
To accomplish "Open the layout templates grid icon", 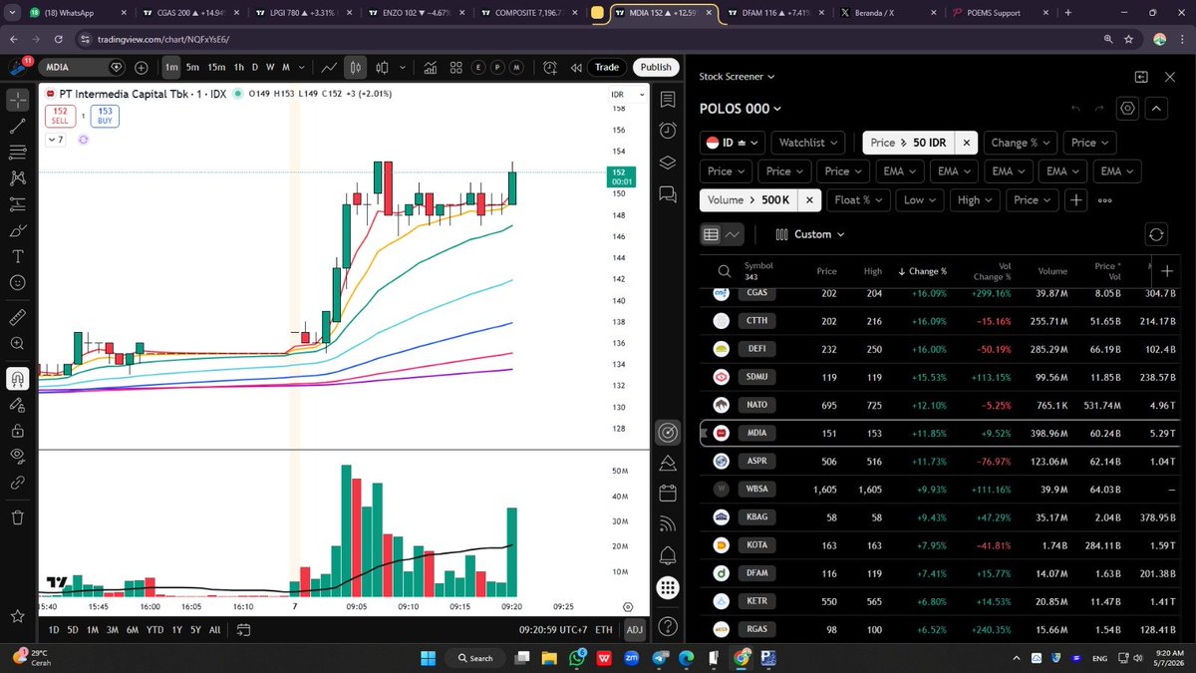I will click(x=455, y=68).
